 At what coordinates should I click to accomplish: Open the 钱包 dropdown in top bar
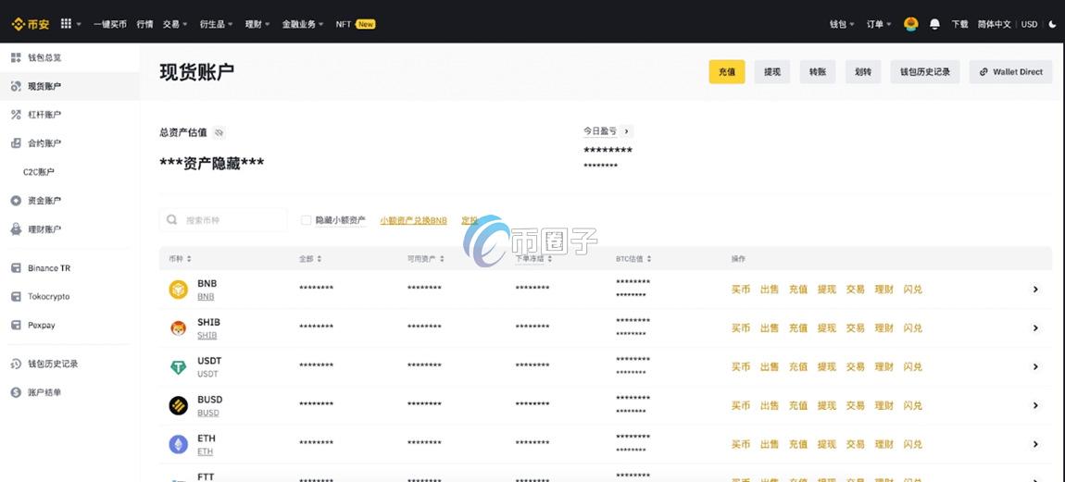[x=842, y=24]
